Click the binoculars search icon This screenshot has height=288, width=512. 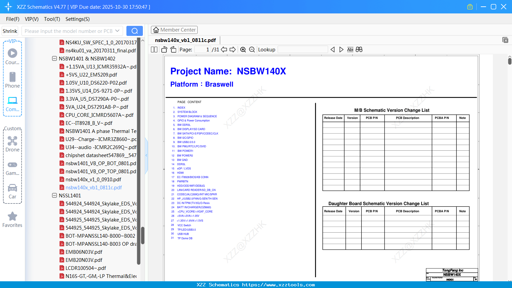click(x=359, y=50)
